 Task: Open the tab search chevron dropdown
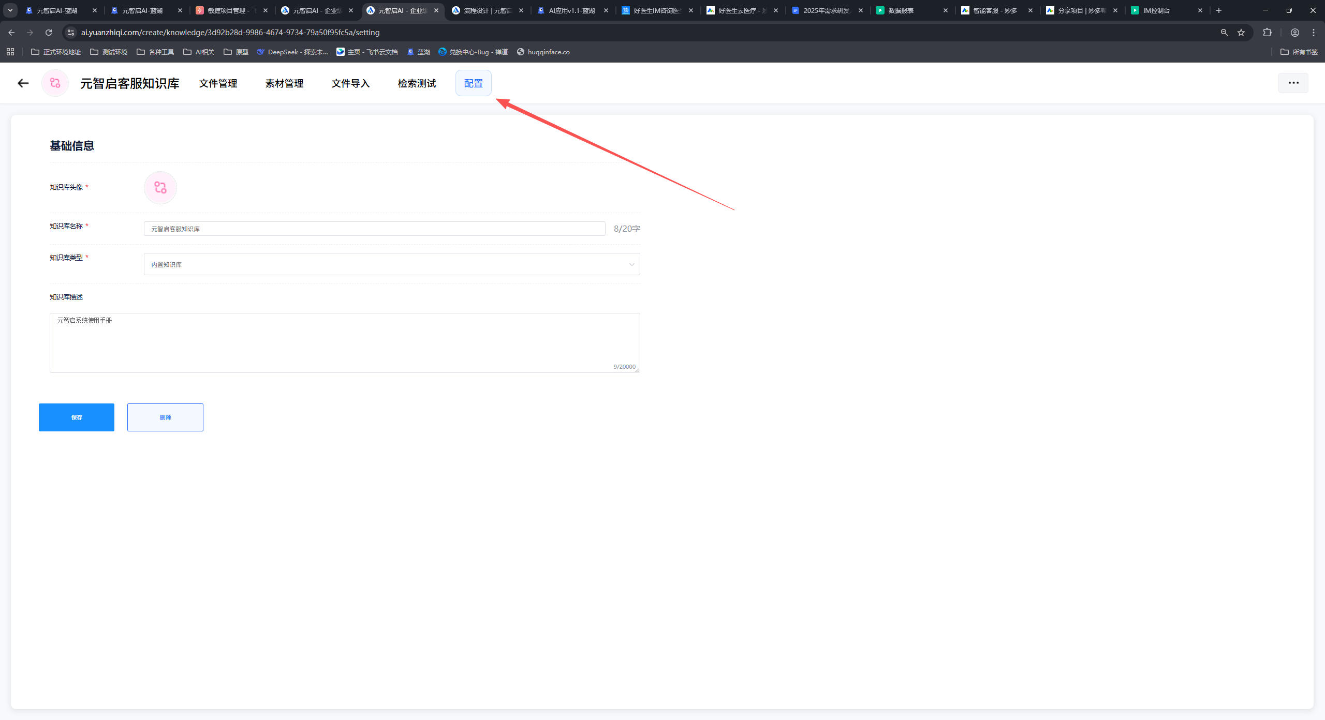pyautogui.click(x=10, y=10)
